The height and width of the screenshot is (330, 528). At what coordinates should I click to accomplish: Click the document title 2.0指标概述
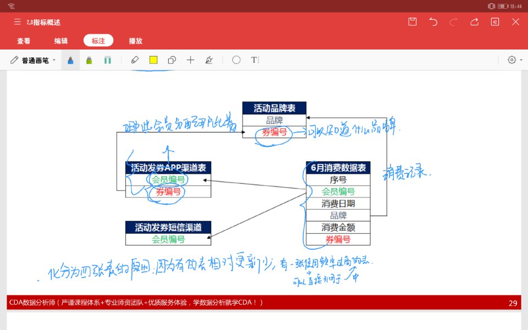(x=43, y=22)
